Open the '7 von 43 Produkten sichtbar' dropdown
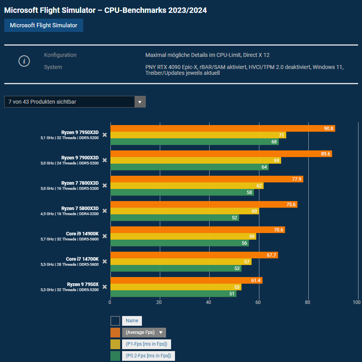This screenshot has width=362, height=362. [x=75, y=102]
